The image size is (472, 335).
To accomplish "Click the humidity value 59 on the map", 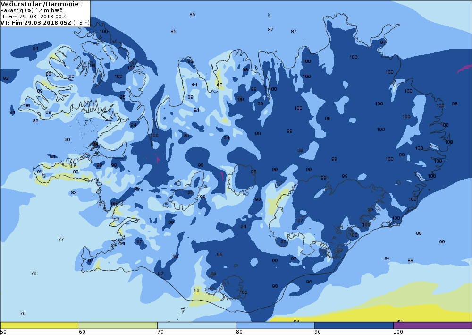I will coord(196,291).
